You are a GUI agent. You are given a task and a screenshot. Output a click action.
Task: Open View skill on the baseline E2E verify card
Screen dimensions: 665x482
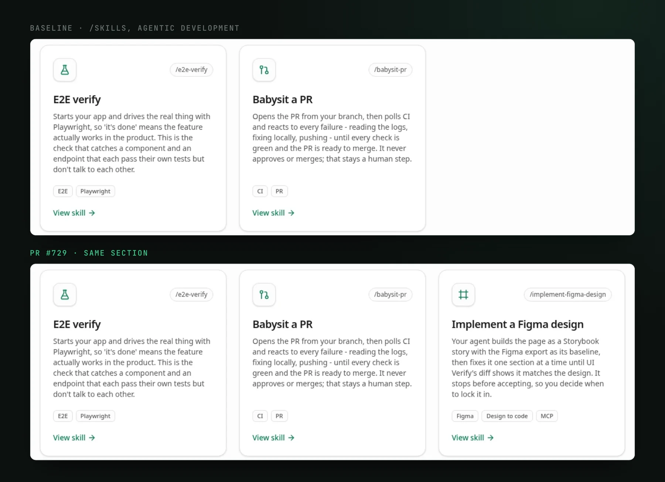(74, 213)
